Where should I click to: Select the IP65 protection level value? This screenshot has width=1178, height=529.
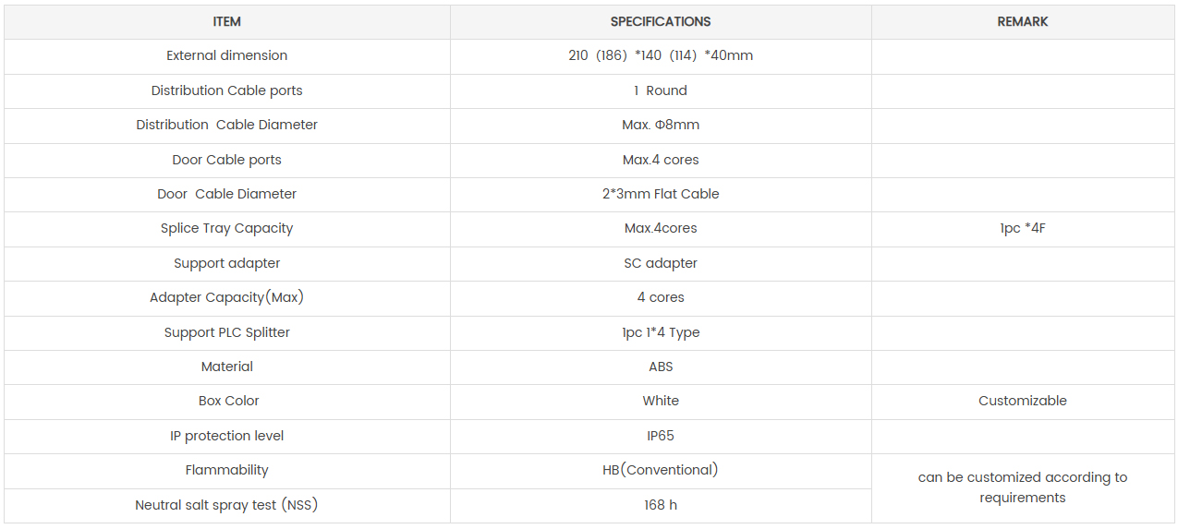tap(661, 436)
